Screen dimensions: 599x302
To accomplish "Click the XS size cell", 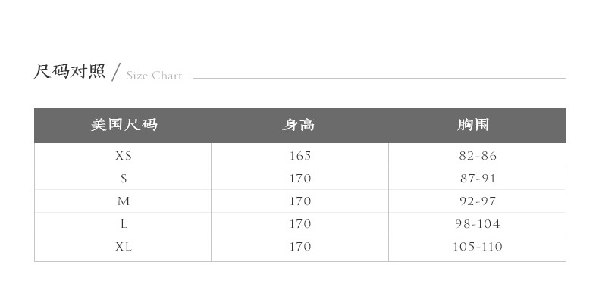I will [x=124, y=156].
